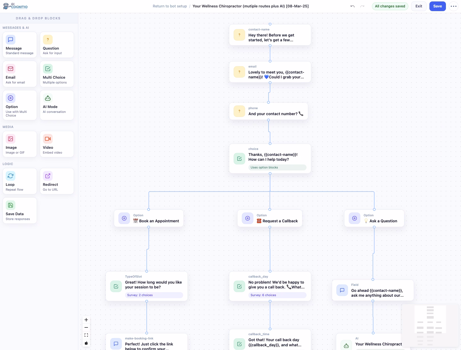Click the Video block icon
Screen dimensions: 461x350
point(48,139)
